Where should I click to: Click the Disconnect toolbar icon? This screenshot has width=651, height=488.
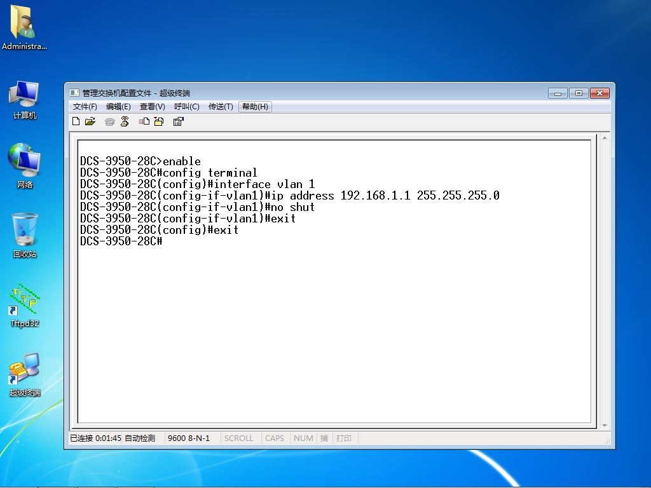point(125,121)
